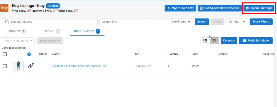Open Channel Settings

click(259, 8)
